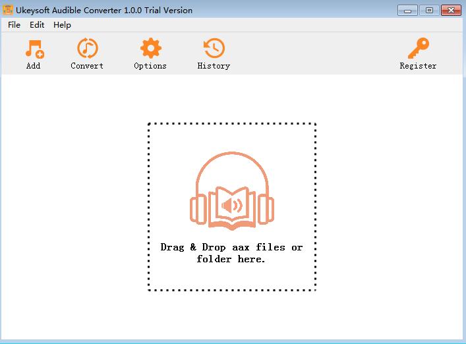466x344 pixels.
Task: Open History via the clock icon
Action: [214, 48]
